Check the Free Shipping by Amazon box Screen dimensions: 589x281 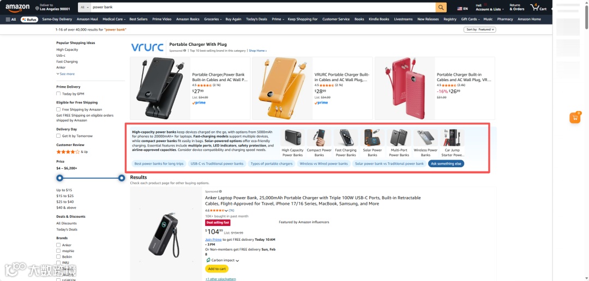[x=58, y=109]
